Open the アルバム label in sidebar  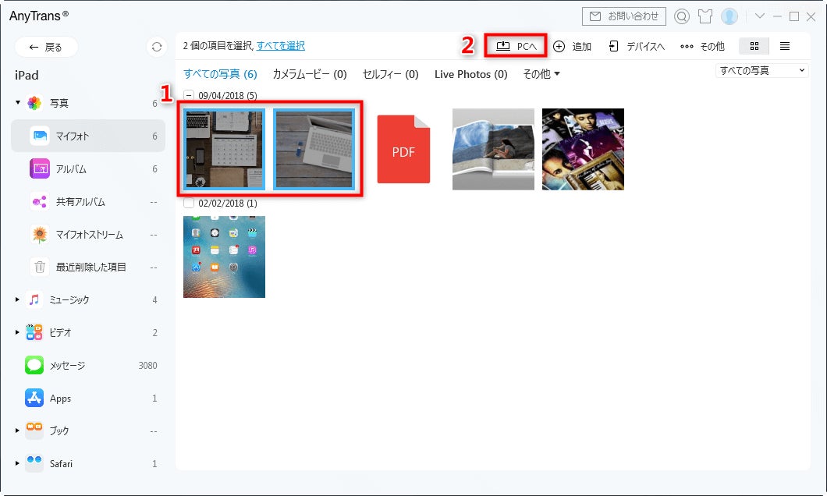(x=71, y=168)
